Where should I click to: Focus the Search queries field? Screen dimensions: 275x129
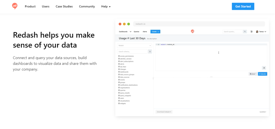tap(233, 32)
